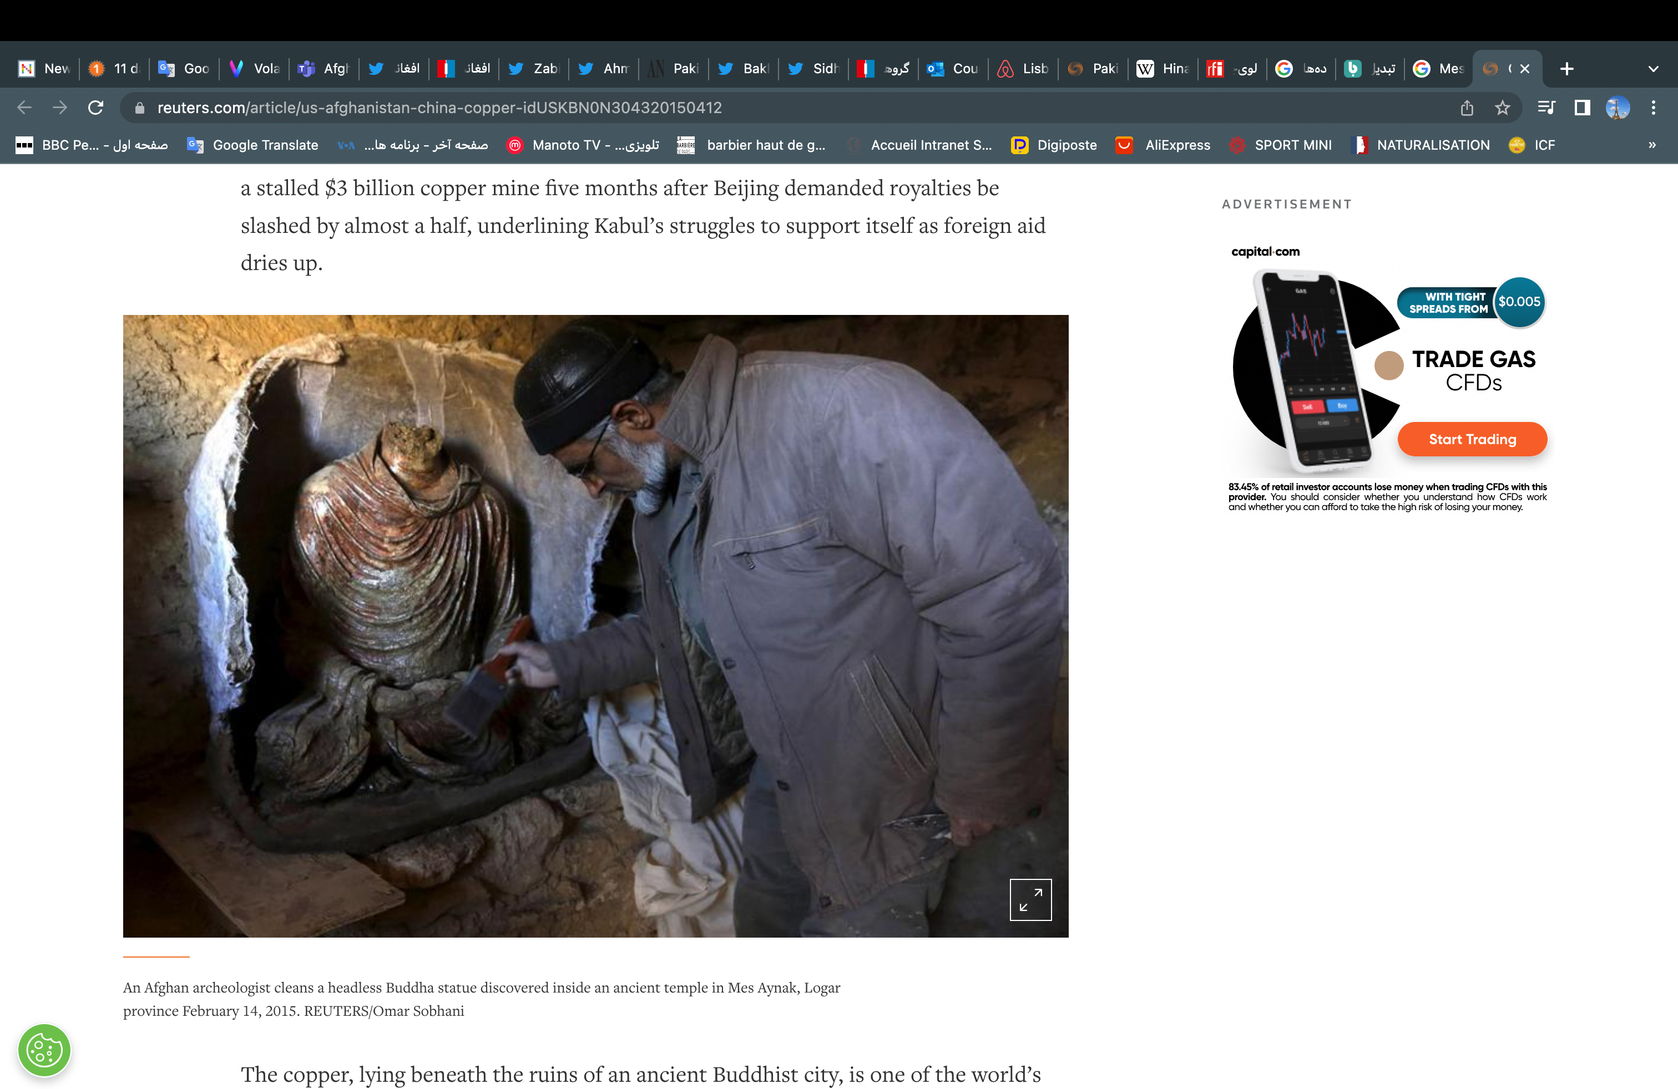Reload the current Reuters page
1678x1089 pixels.
(96, 108)
